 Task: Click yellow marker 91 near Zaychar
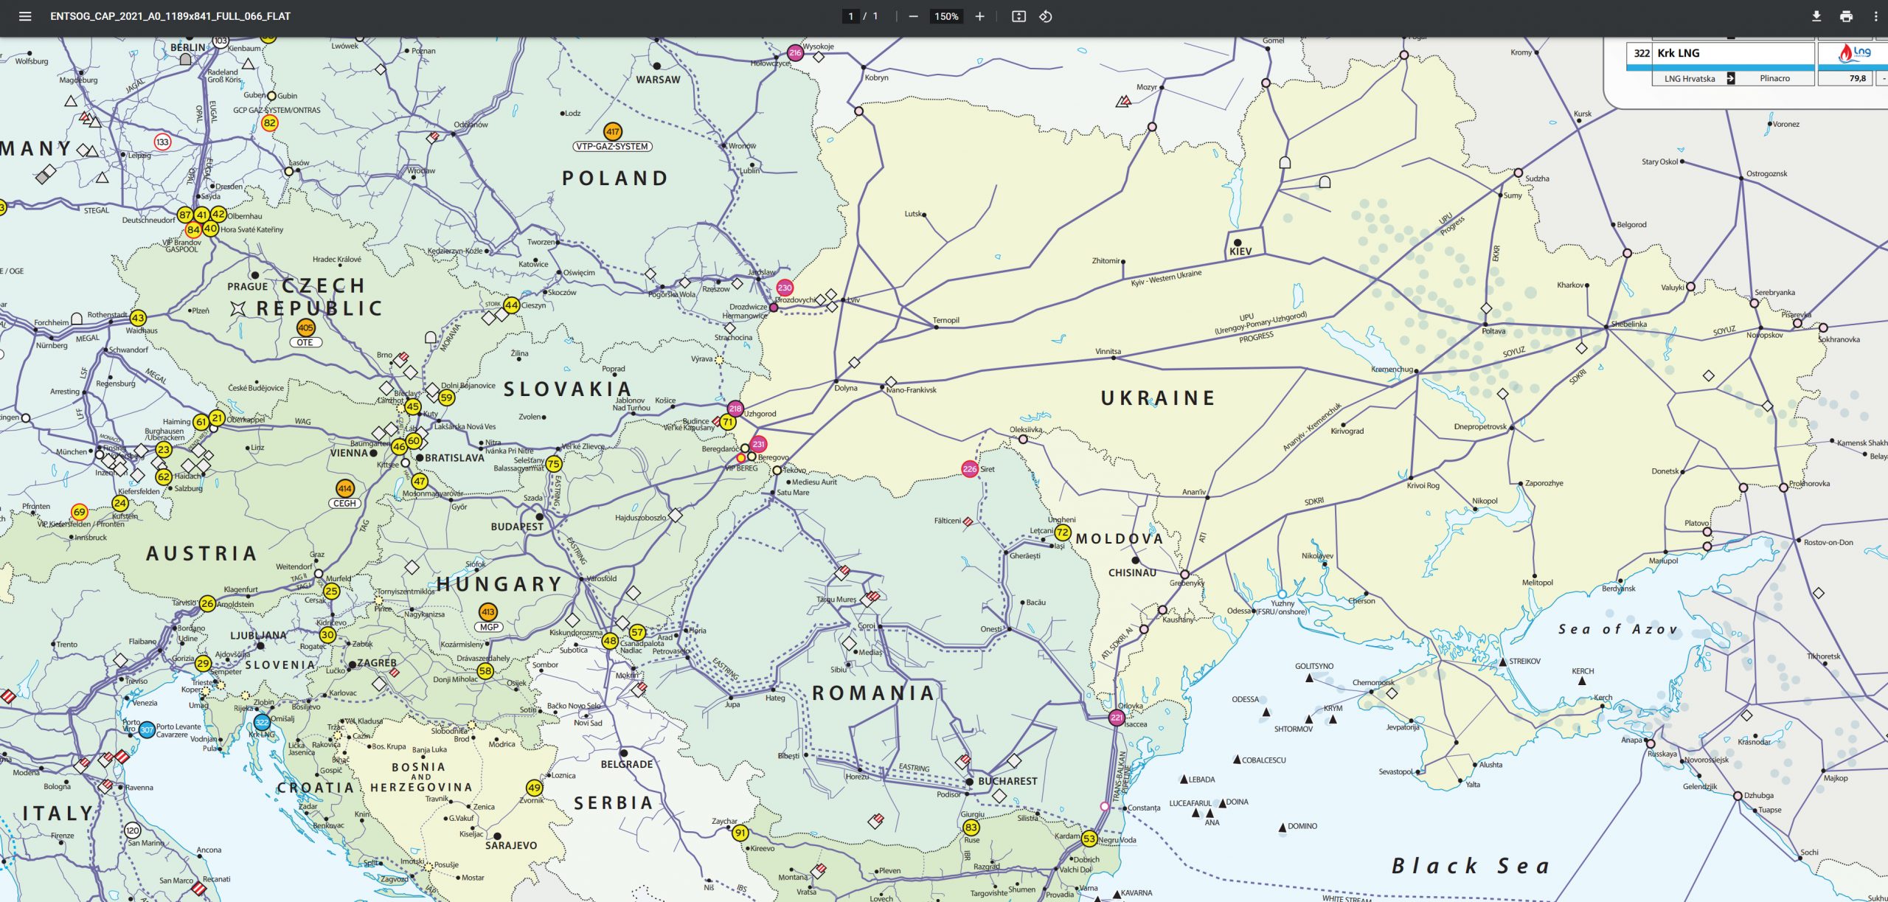click(740, 833)
